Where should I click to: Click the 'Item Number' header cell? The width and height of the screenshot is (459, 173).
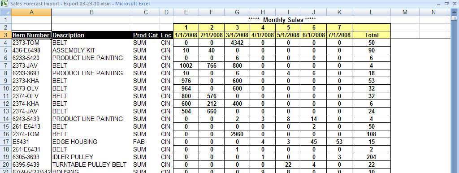[x=31, y=35]
